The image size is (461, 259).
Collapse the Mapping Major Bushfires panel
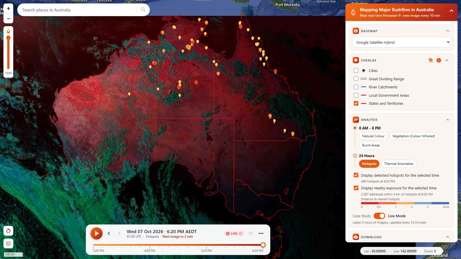pyautogui.click(x=451, y=11)
